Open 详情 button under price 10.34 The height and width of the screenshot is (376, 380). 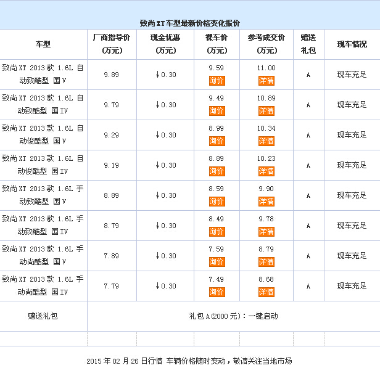[266, 141]
